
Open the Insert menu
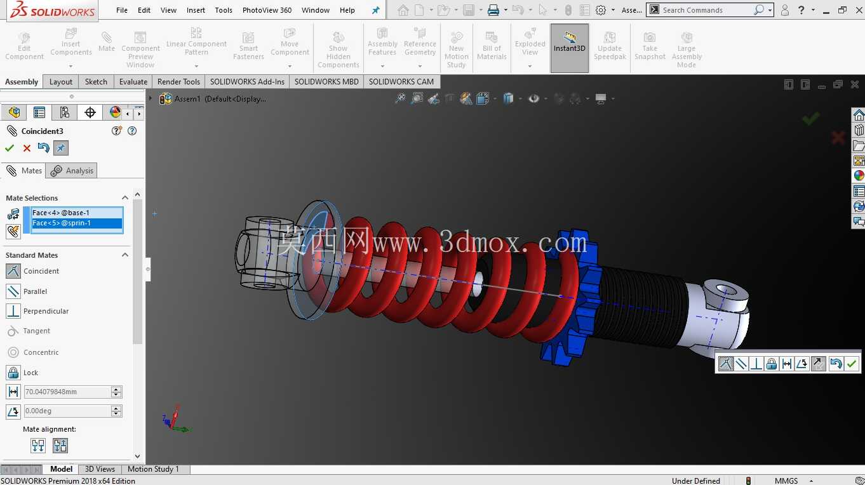196,10
